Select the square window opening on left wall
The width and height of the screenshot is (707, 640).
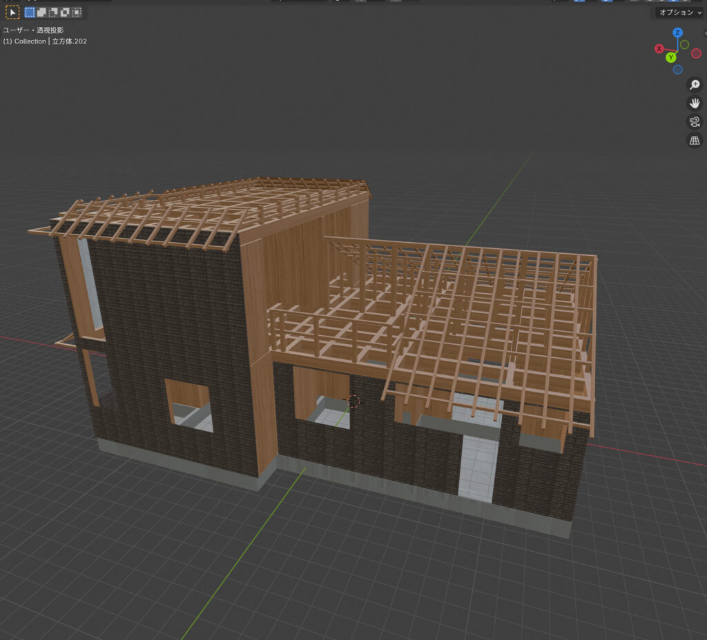click(x=188, y=406)
